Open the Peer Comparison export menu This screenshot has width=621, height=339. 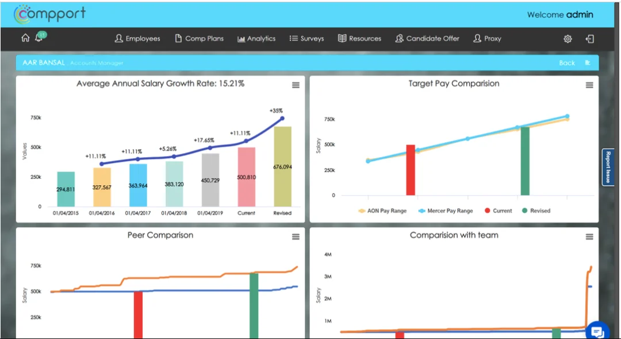click(x=296, y=236)
